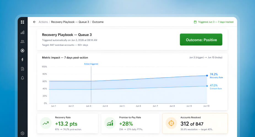Click the Jun 7 x-axis label
This screenshot has height=137, width=255.
[x=155, y=106]
